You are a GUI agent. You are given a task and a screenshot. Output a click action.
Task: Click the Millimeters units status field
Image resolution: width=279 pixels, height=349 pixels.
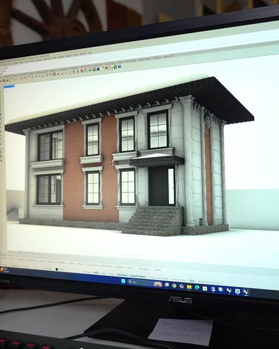click(x=48, y=268)
